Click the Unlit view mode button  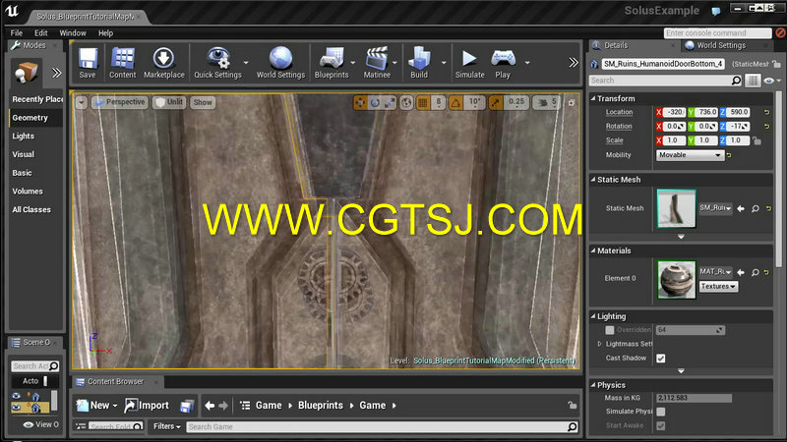coord(169,102)
